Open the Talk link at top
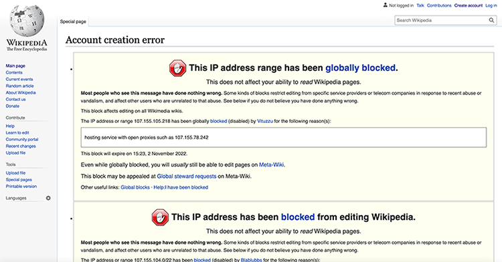The width and height of the screenshot is (502, 262). [x=420, y=5]
